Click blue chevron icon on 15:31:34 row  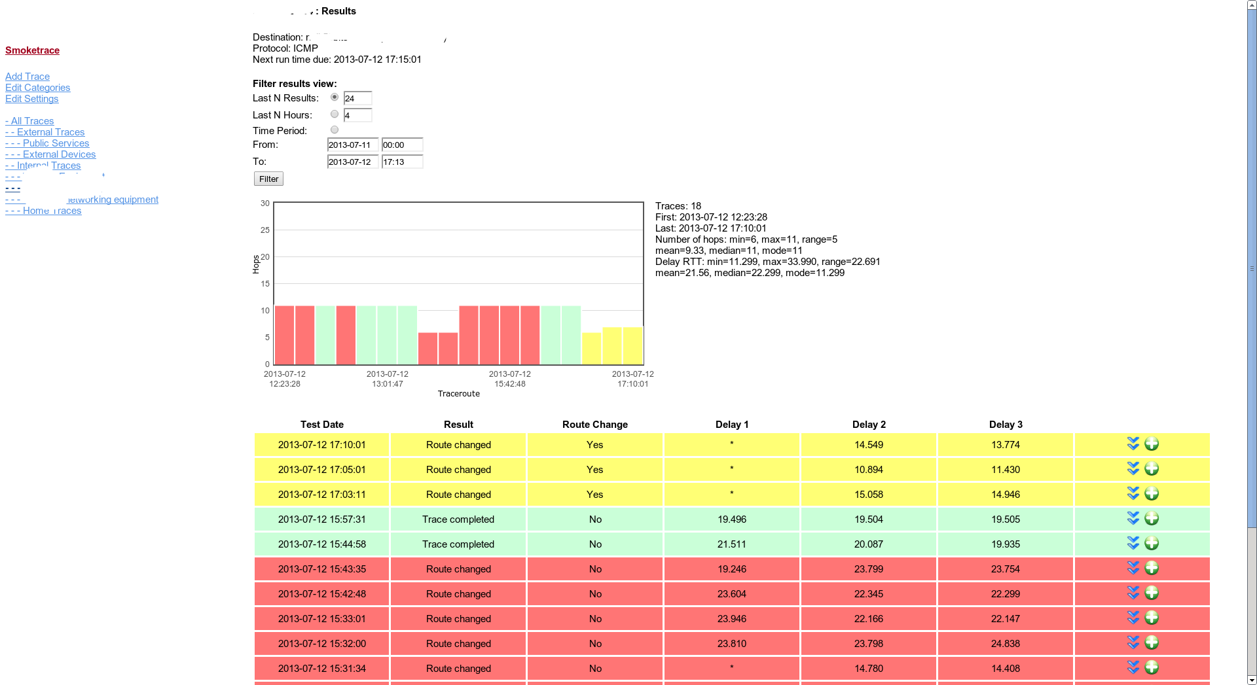[x=1133, y=667]
